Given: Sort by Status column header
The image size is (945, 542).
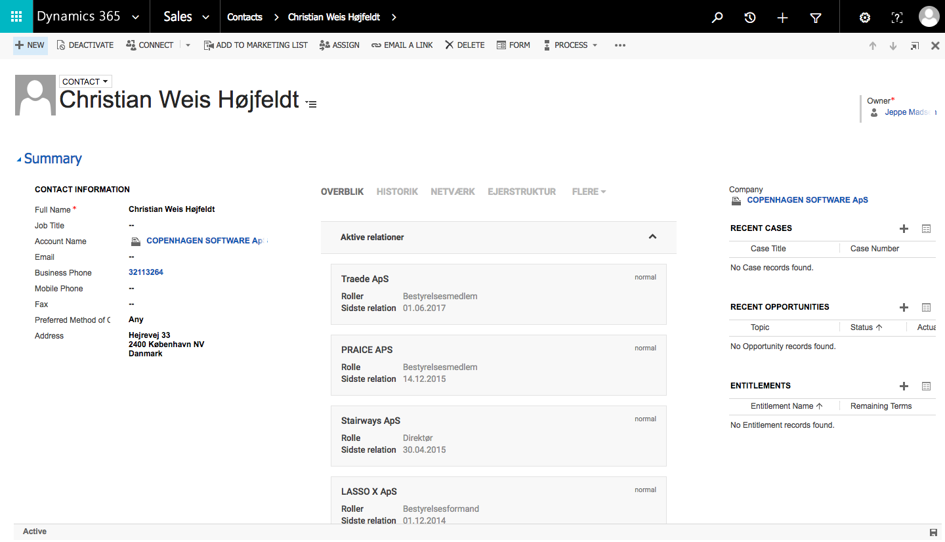Looking at the screenshot, I should tap(866, 327).
